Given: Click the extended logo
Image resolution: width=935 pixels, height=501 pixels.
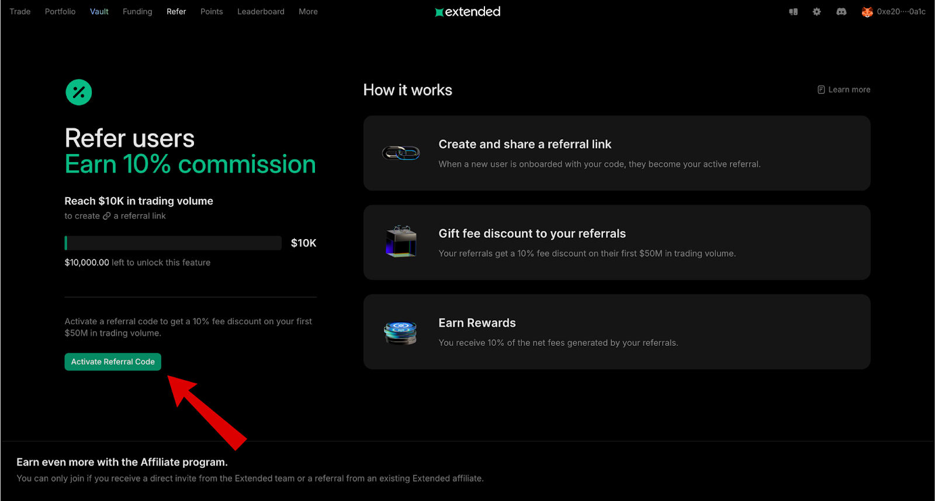Looking at the screenshot, I should click(467, 12).
